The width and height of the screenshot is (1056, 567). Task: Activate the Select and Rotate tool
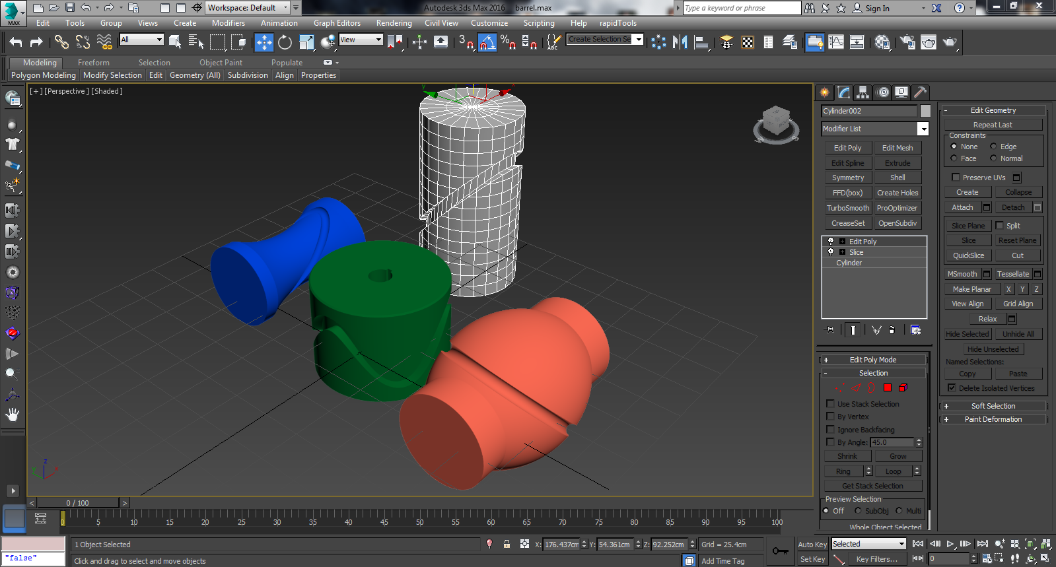pyautogui.click(x=285, y=42)
